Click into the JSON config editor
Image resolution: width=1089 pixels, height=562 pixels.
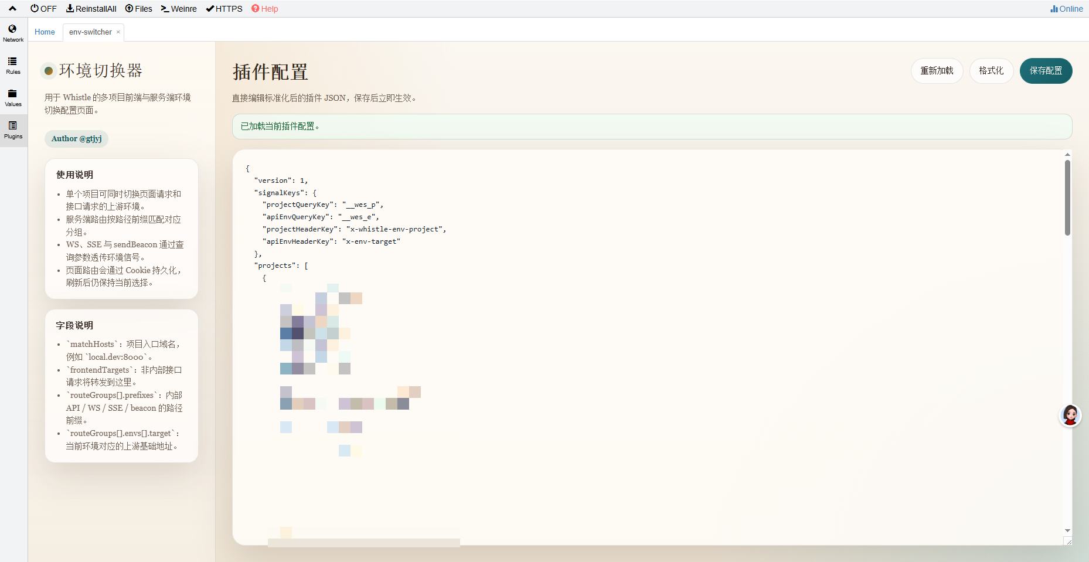click(645, 352)
